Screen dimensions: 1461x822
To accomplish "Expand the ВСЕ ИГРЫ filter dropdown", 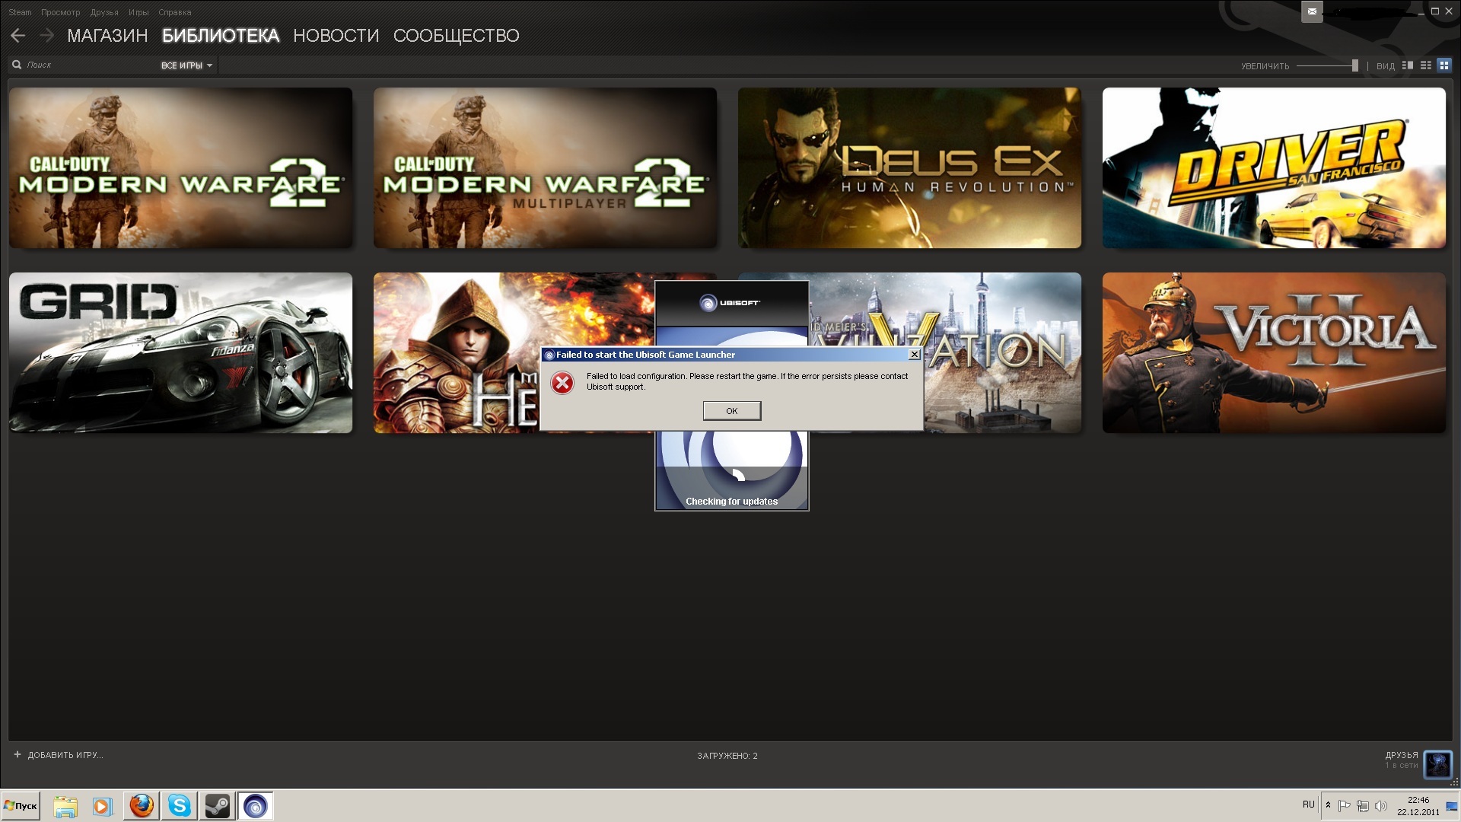I will (186, 65).
